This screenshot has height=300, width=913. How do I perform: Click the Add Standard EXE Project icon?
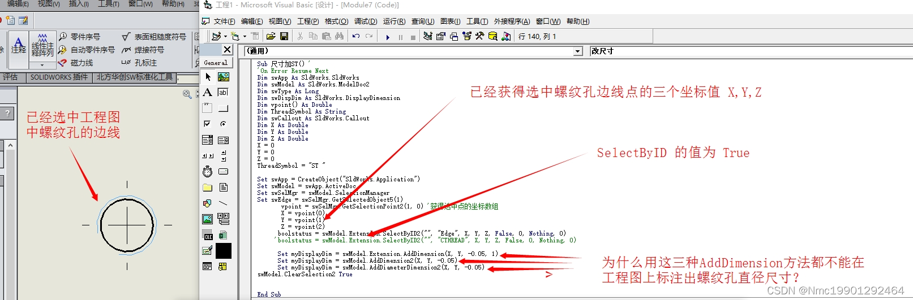click(x=216, y=36)
